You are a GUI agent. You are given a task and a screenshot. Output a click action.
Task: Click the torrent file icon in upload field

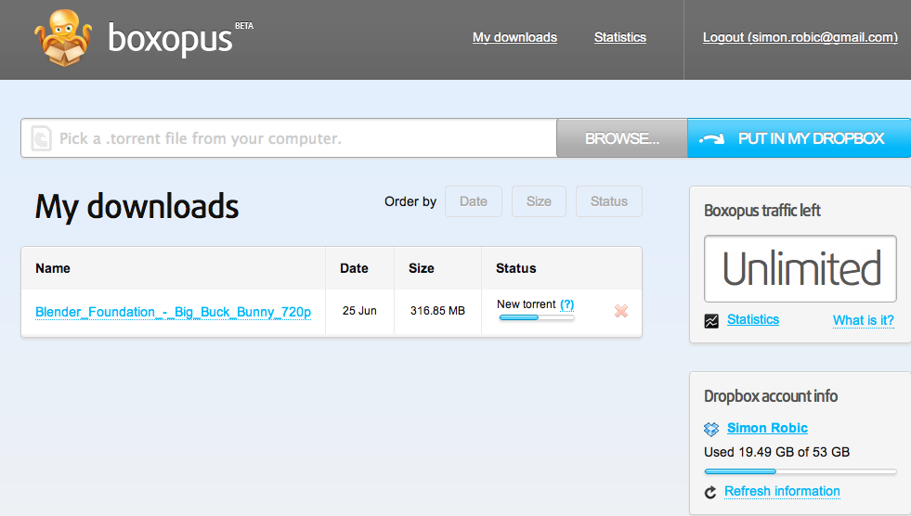[41, 138]
